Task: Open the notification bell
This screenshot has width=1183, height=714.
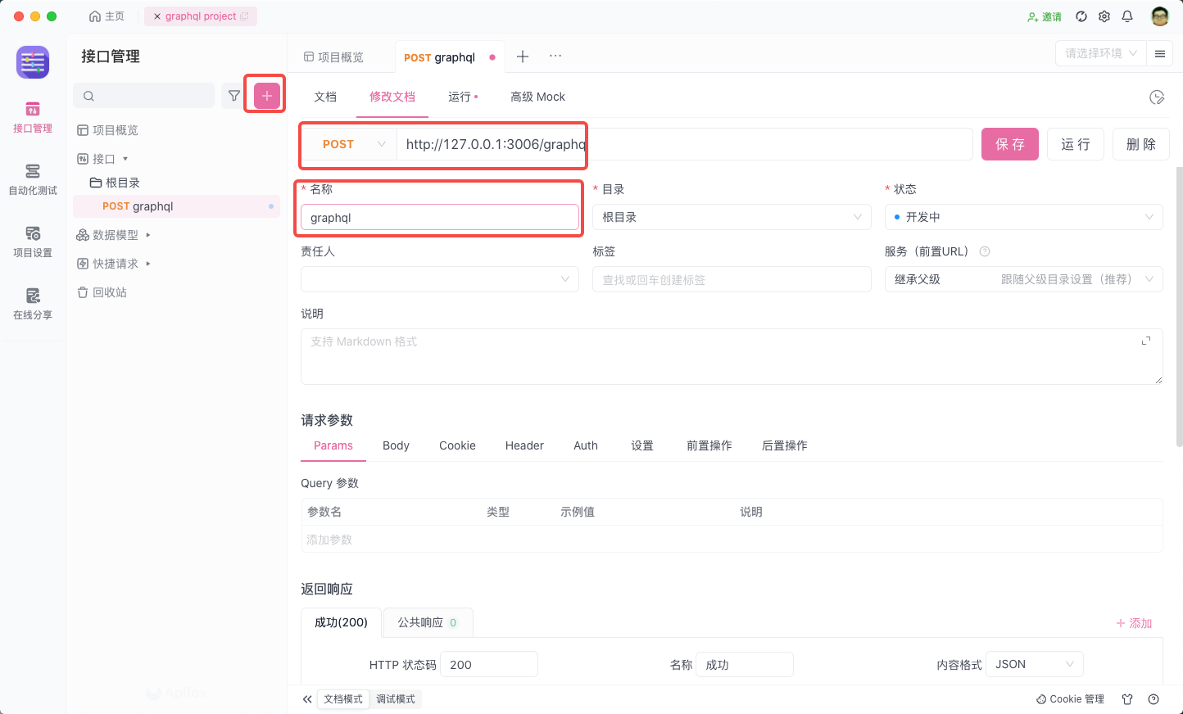Action: tap(1127, 16)
